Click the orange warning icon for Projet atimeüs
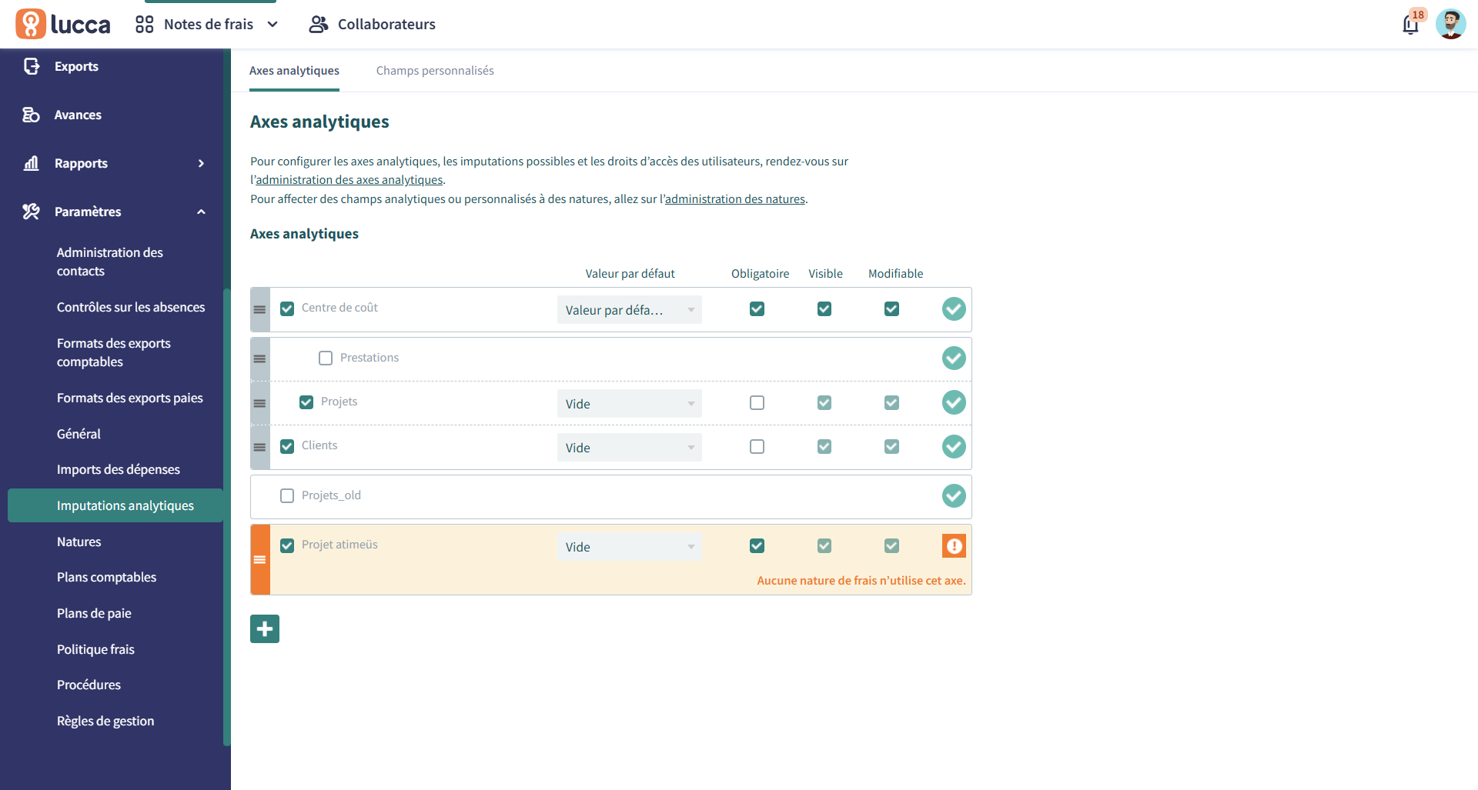1478x790 pixels. (954, 546)
